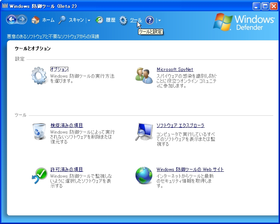Click the title bar brick wall icon
Viewport: 280px width, 224px height.
coord(5,6)
